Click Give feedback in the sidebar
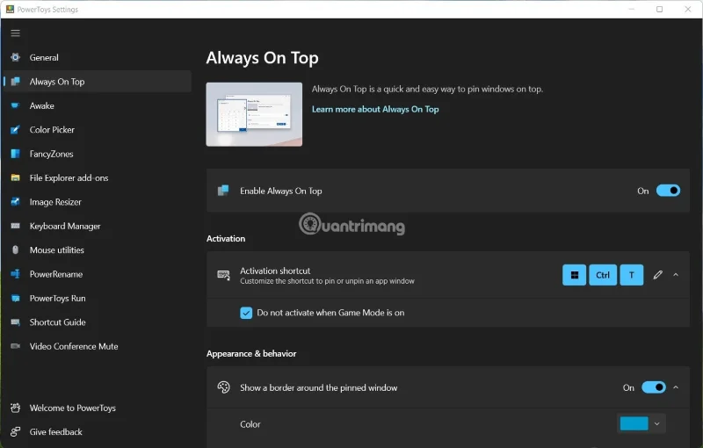Screen dimensions: 703x448 tap(55, 432)
